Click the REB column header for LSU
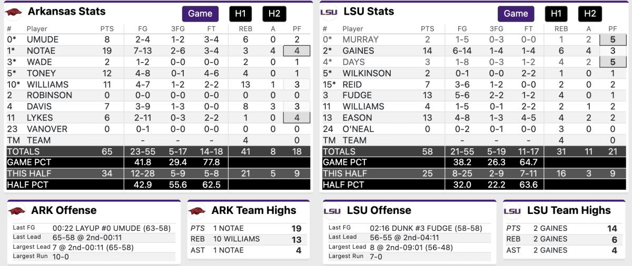Image resolution: width=632 pixels, height=266 pixels. point(561,29)
